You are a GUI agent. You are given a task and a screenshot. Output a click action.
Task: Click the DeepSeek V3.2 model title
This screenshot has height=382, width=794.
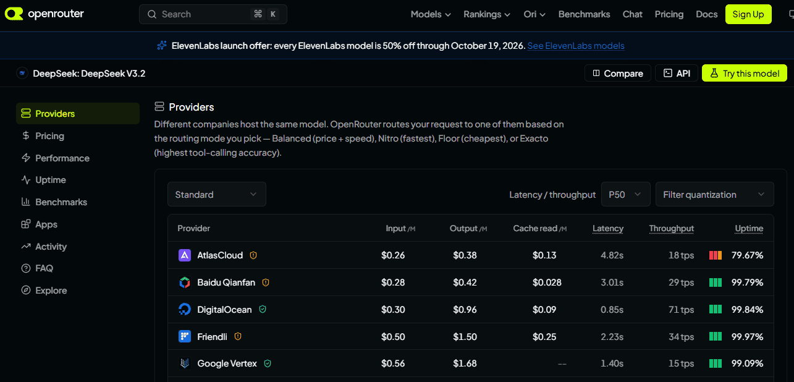89,74
